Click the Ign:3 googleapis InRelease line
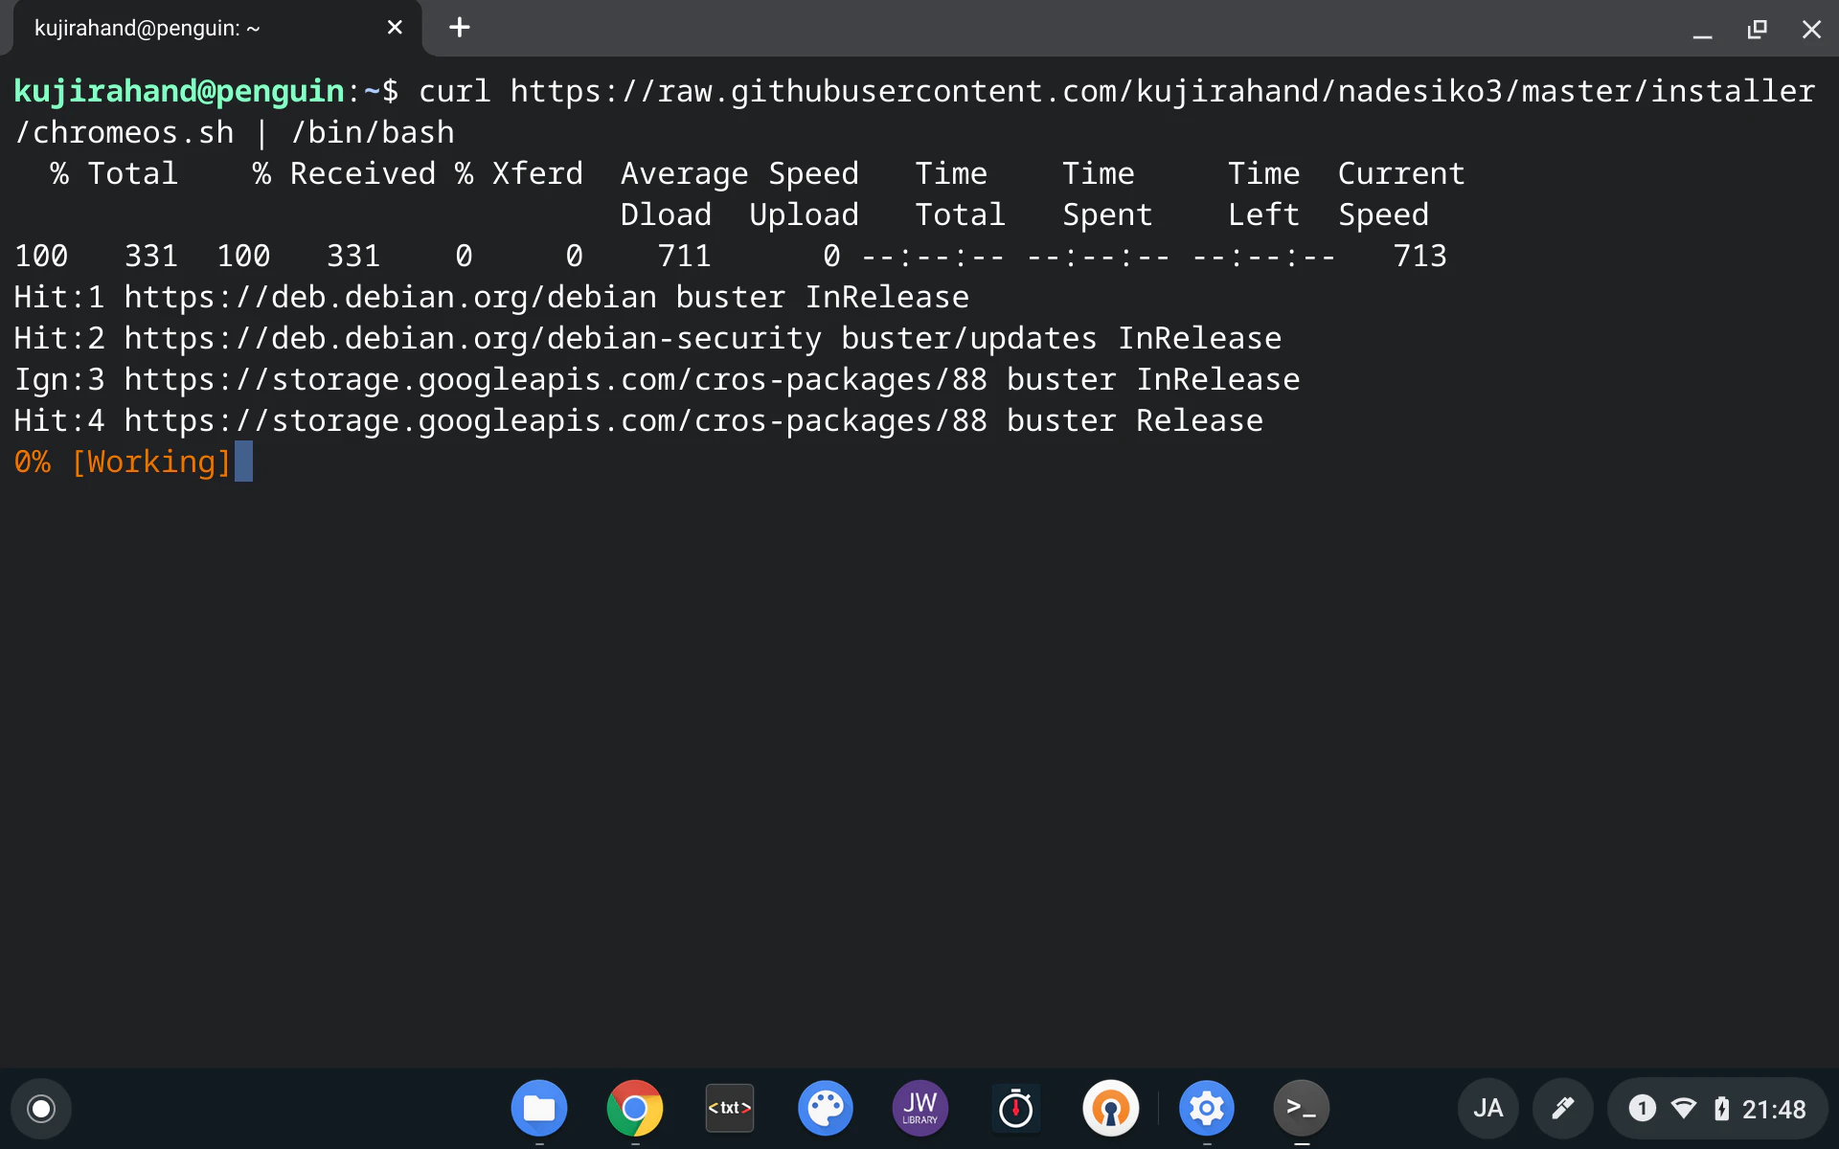Image resolution: width=1839 pixels, height=1149 pixels. pos(657,379)
